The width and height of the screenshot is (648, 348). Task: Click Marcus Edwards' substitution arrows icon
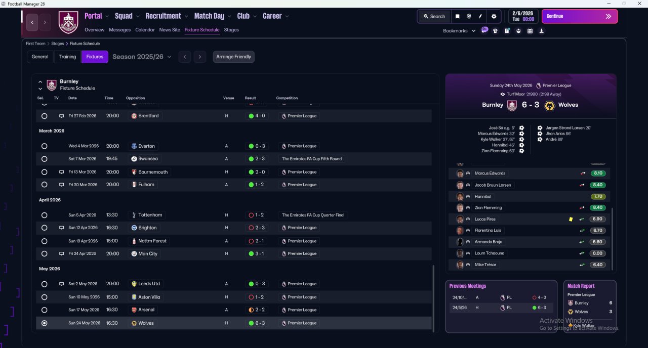583,173
